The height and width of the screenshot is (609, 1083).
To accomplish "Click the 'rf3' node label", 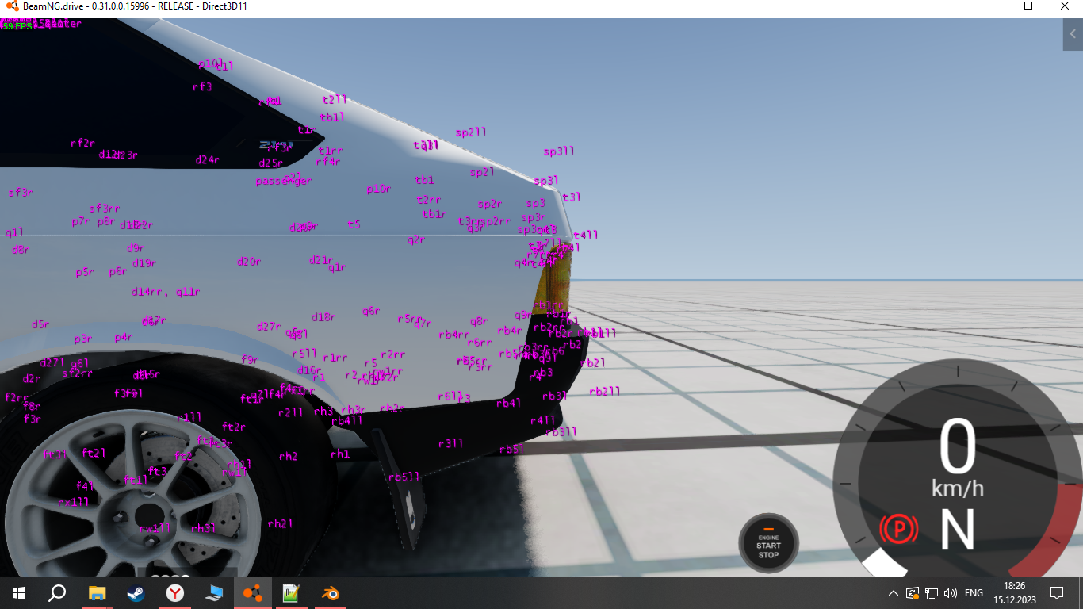I will pos(202,87).
